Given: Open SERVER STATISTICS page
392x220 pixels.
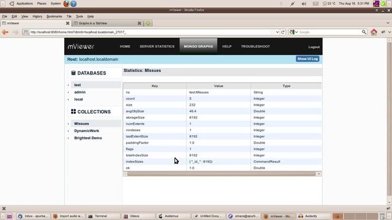Looking at the screenshot, I should [157, 46].
